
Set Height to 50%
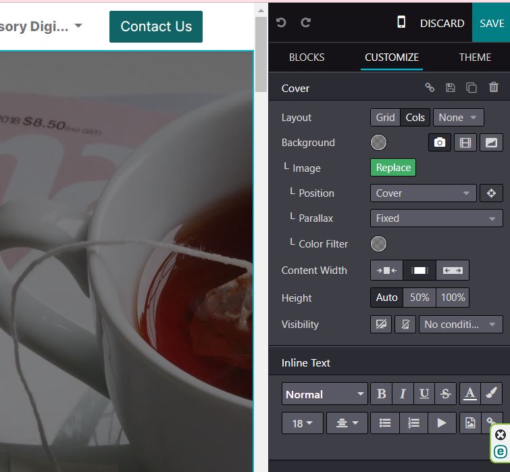tap(419, 298)
